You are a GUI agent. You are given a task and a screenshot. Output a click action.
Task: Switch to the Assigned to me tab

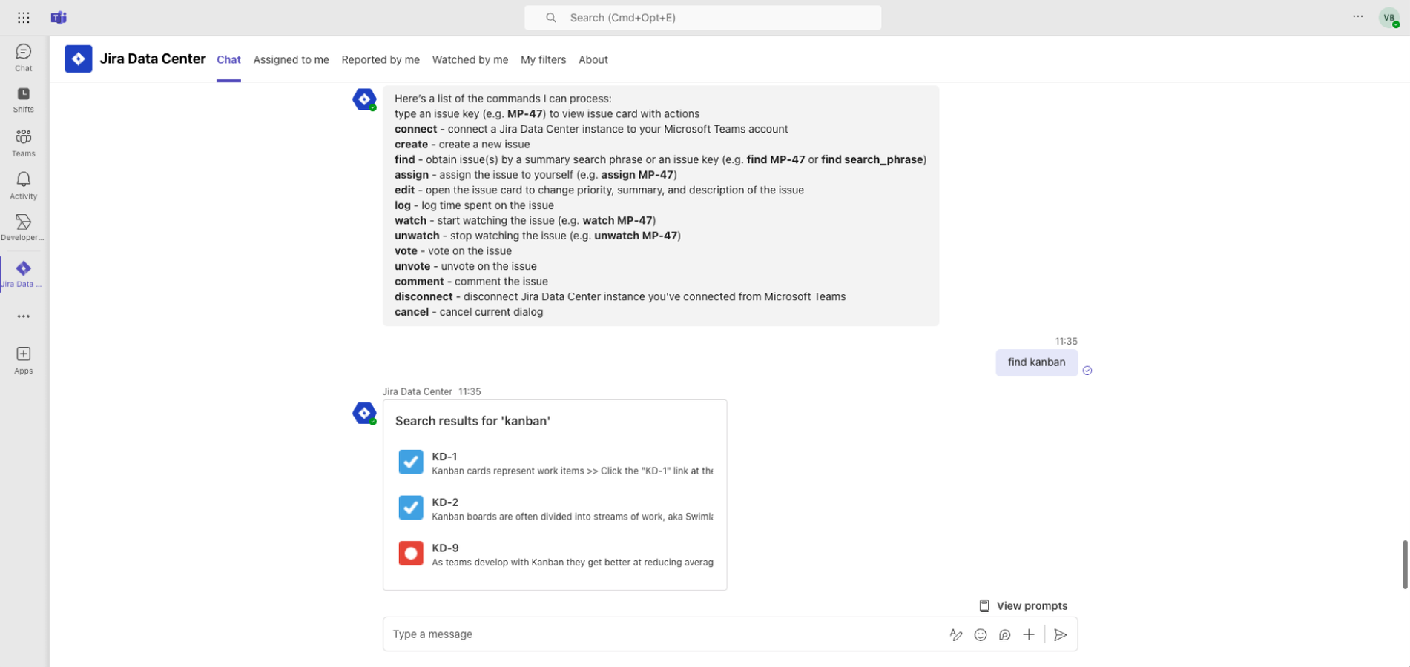(x=291, y=60)
